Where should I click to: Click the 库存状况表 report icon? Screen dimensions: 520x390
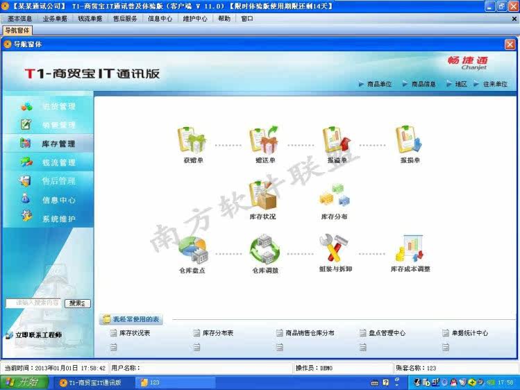pyautogui.click(x=113, y=332)
